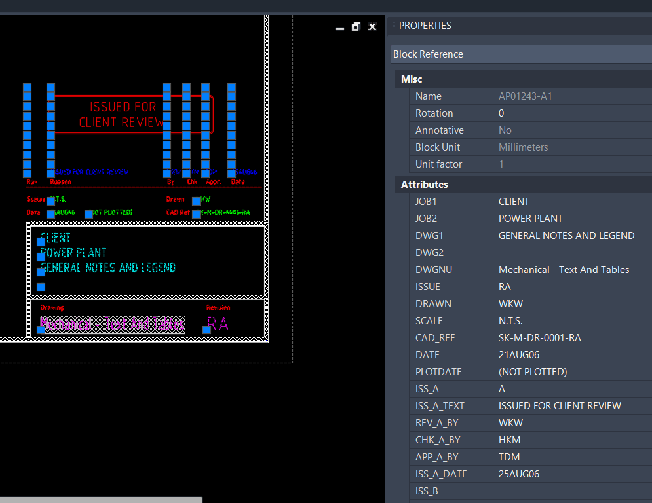The width and height of the screenshot is (652, 503).
Task: Restore the drawing viewport window
Action: (356, 27)
